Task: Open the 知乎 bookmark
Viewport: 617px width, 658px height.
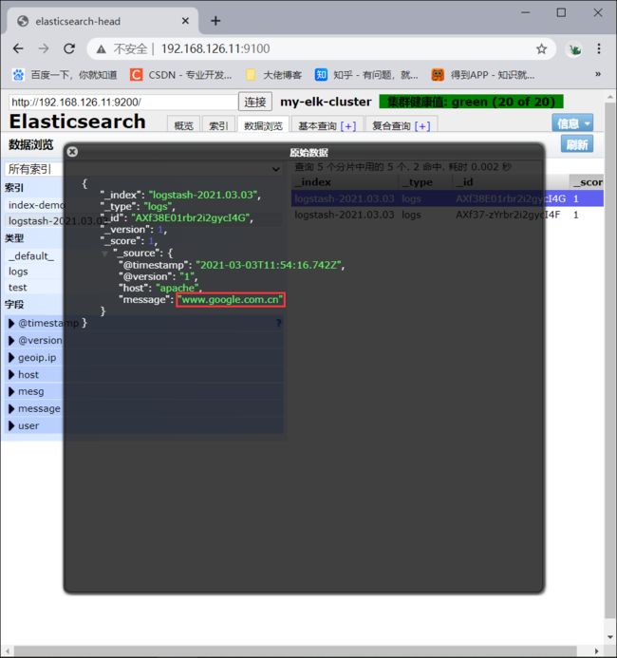Action: (x=366, y=75)
